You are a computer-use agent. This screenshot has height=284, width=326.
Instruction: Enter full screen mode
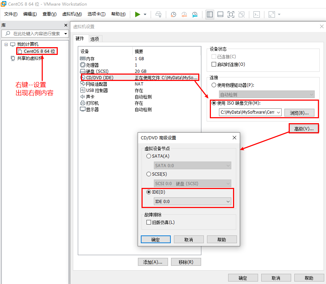(x=231, y=14)
